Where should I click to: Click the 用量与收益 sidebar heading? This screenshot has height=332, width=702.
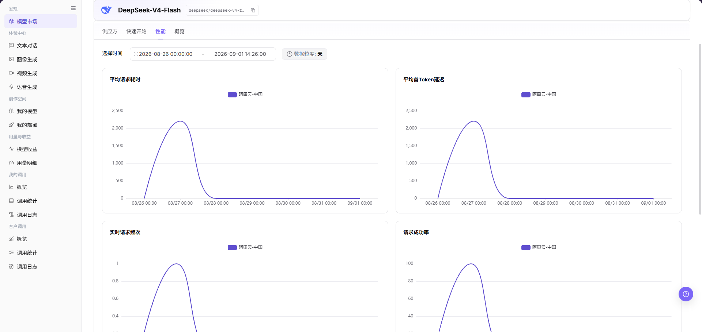[x=20, y=137]
